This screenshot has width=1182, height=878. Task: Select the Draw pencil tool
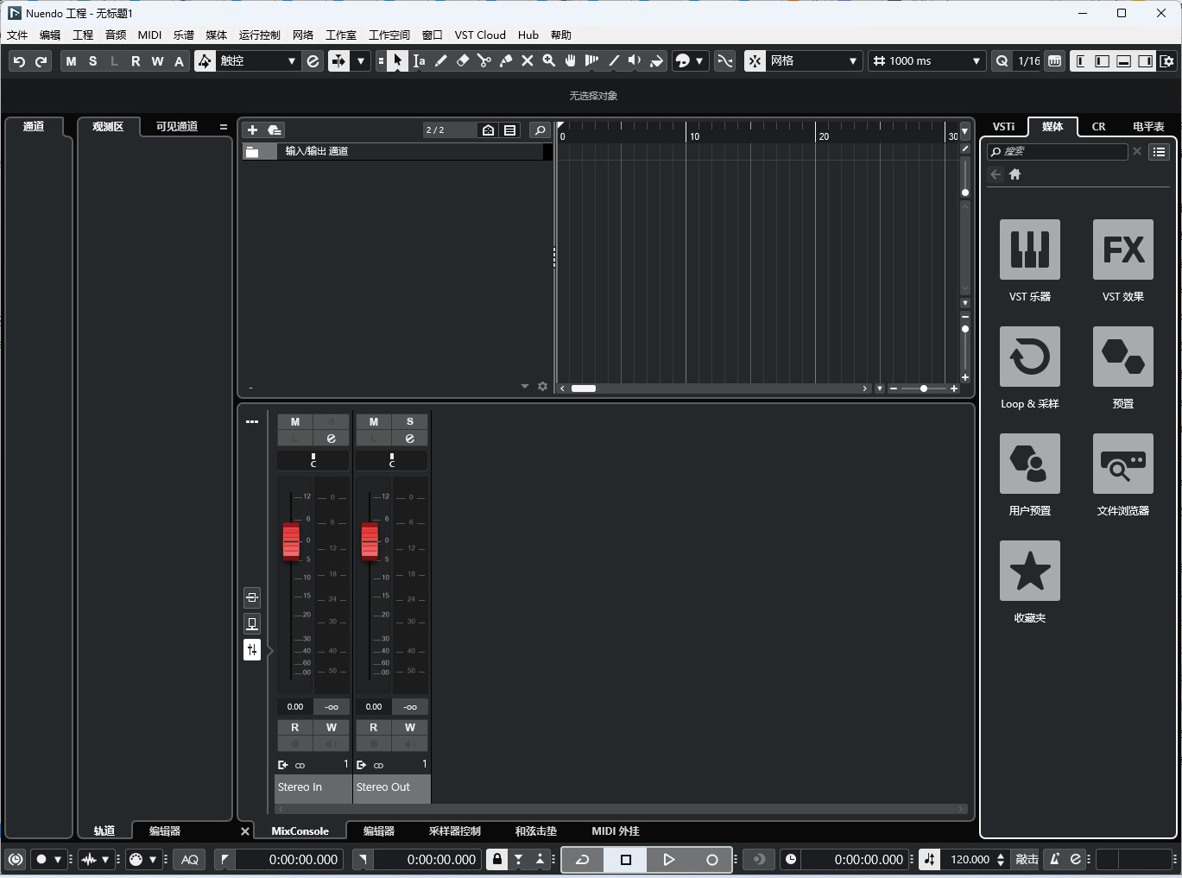click(440, 60)
